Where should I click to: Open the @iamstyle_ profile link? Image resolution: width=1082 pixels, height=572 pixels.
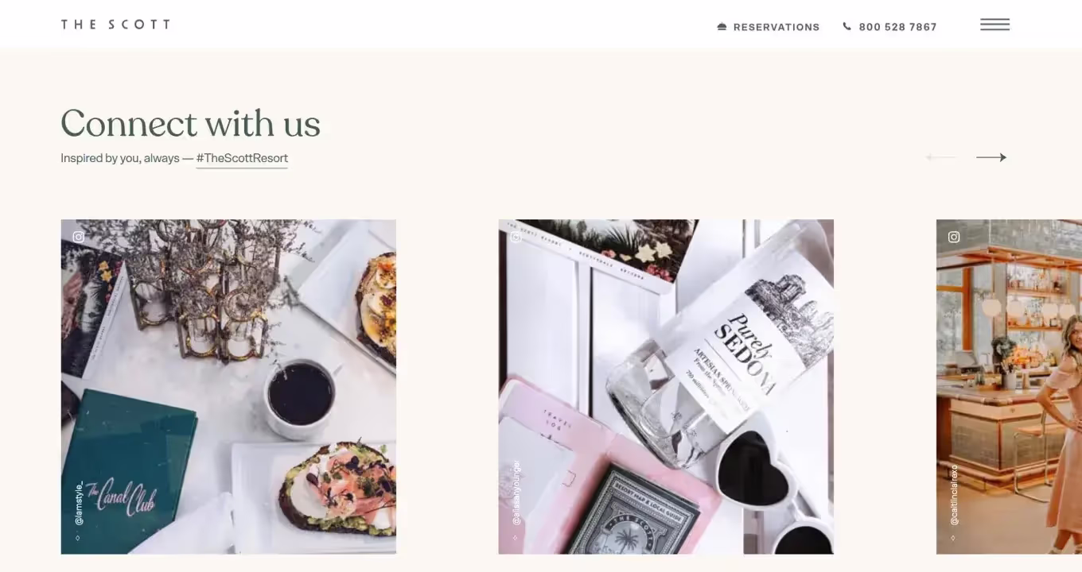pos(79,503)
